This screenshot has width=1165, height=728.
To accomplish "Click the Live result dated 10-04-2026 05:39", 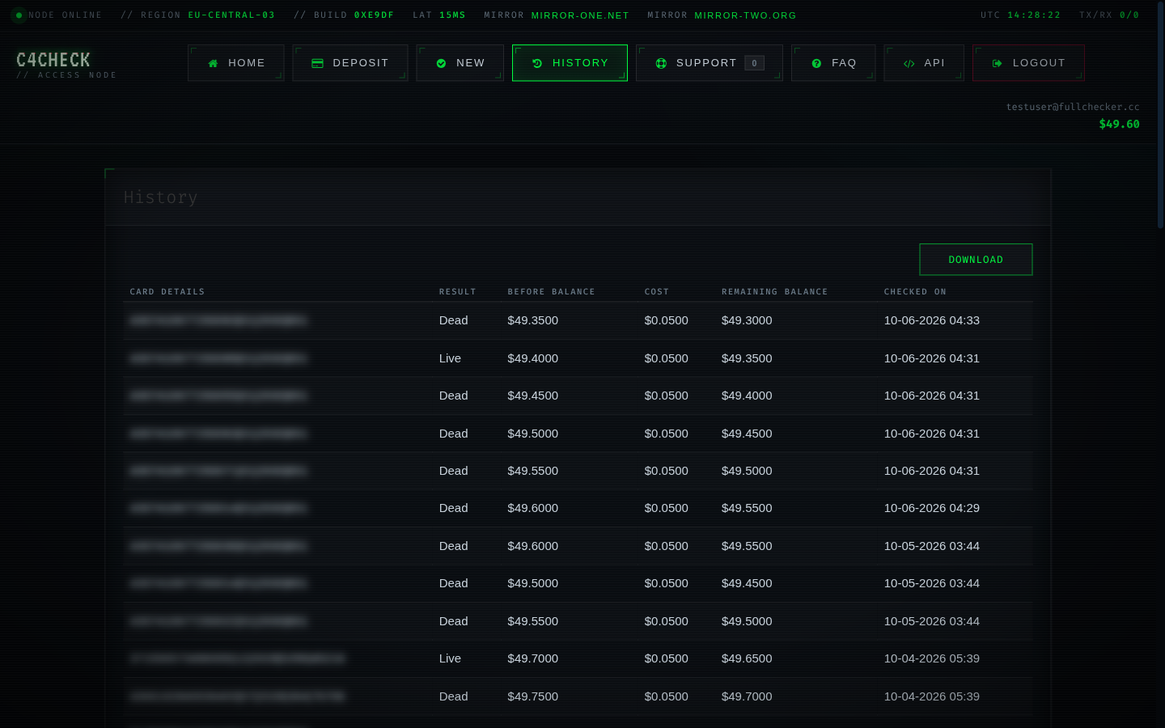I will [450, 658].
